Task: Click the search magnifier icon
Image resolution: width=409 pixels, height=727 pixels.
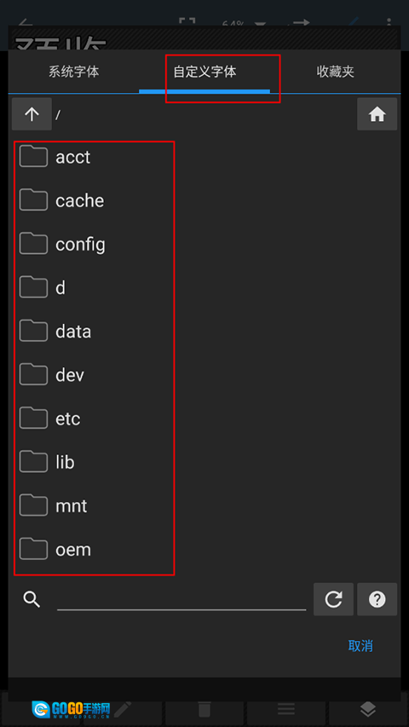Action: pos(32,599)
